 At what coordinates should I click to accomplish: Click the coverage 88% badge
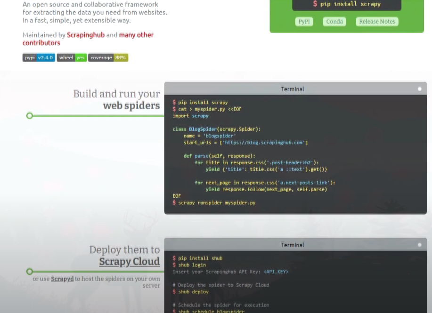click(x=108, y=57)
